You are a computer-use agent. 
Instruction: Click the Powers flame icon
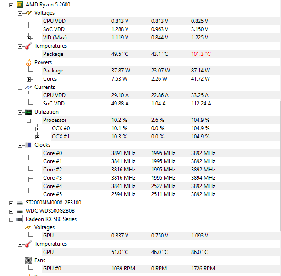pos(28,62)
